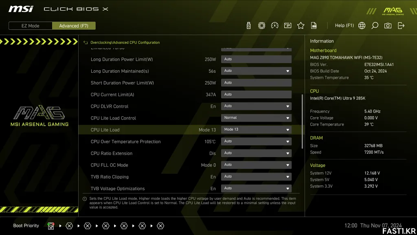The image size is (417, 235).
Task: Click the info icon beside help description
Action: (85, 199)
